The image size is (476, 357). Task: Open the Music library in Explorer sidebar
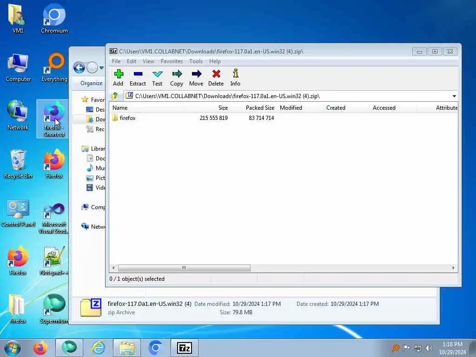point(96,168)
